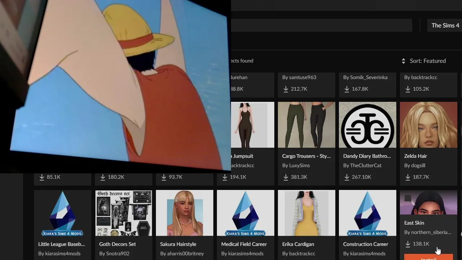Open the Medical Field Career thumbnail

[245, 213]
